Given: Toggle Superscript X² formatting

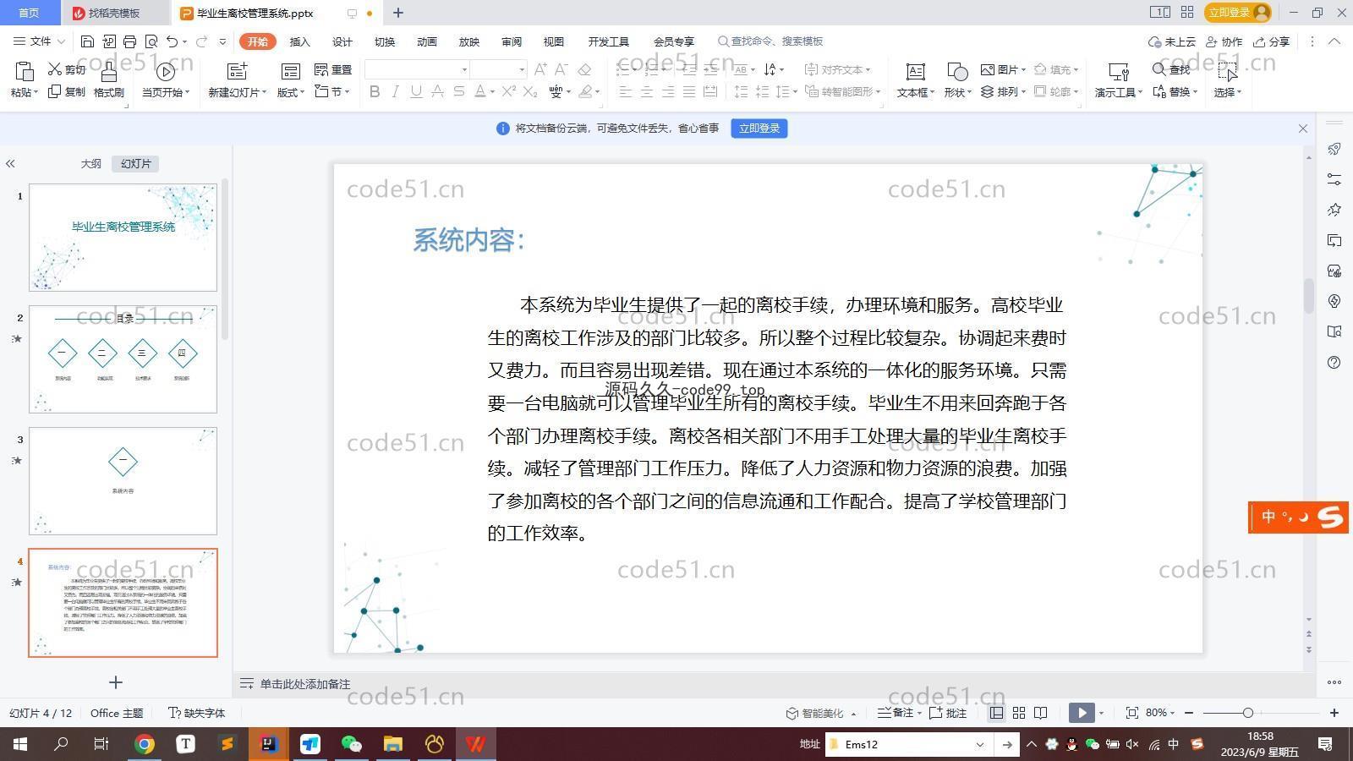Looking at the screenshot, I should point(508,91).
